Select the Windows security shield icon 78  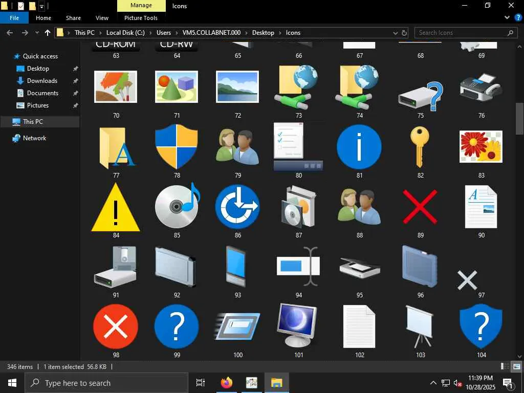coord(177,147)
